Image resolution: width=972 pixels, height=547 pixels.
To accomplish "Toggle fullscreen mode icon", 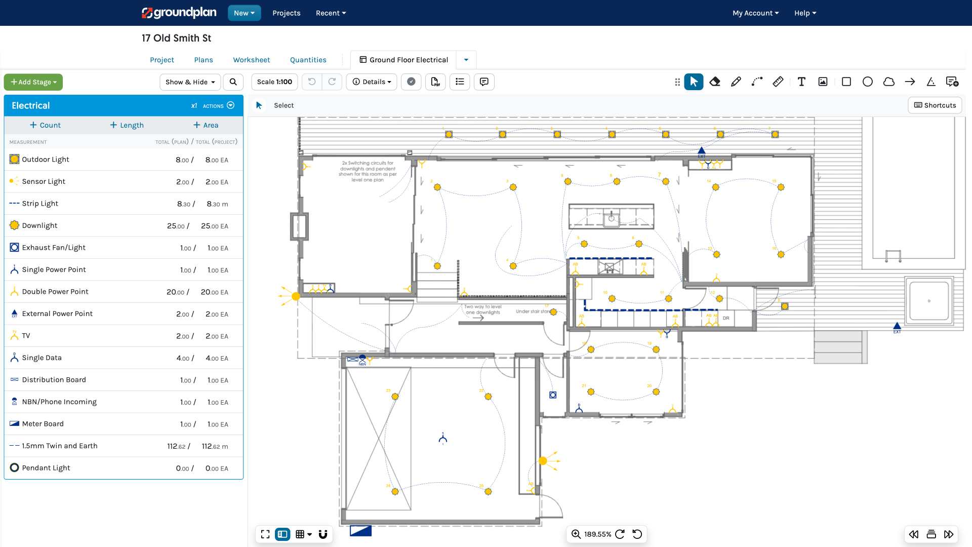I will [x=265, y=534].
